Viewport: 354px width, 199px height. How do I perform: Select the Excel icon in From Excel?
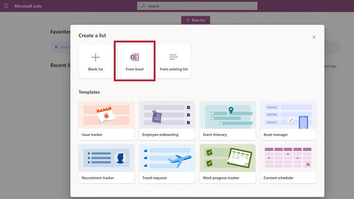[x=134, y=57]
